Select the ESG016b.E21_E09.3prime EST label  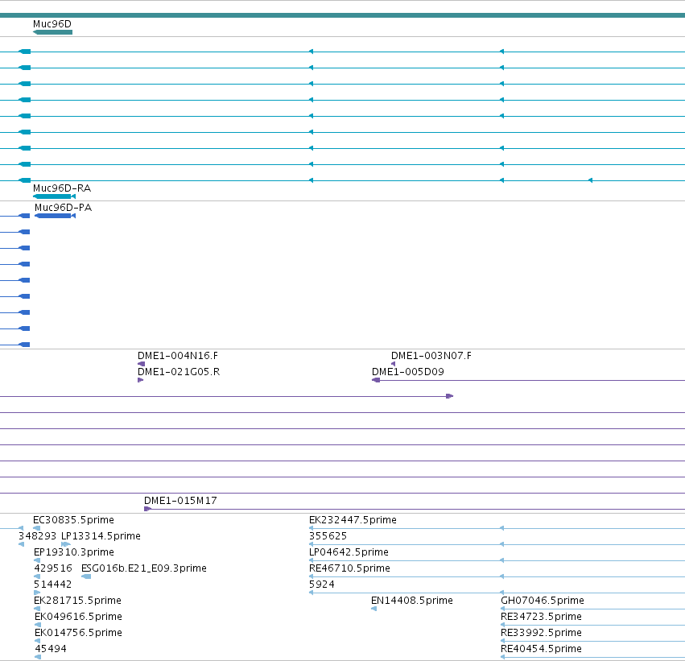coord(144,568)
